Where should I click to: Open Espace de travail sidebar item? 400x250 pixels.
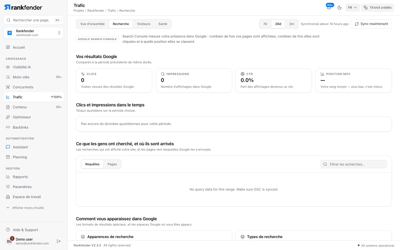pos(34,197)
